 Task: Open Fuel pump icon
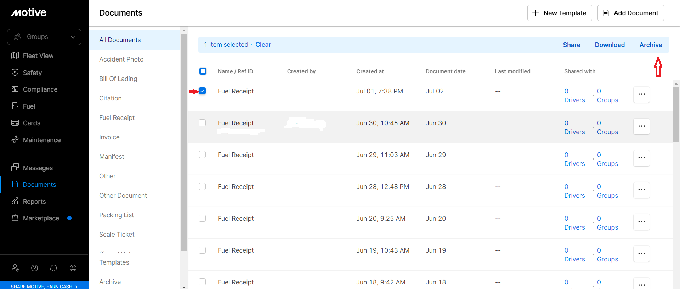point(15,106)
